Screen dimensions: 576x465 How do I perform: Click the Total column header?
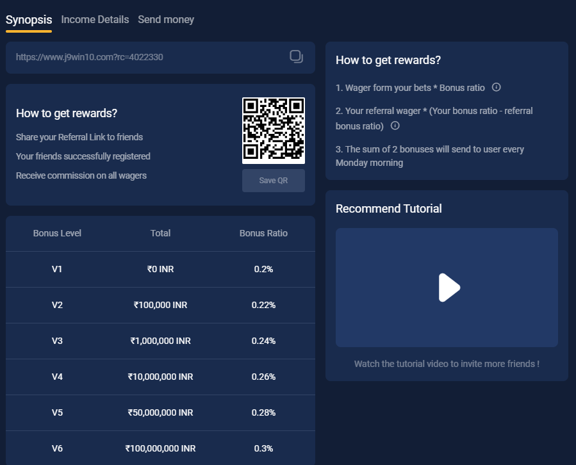click(160, 233)
